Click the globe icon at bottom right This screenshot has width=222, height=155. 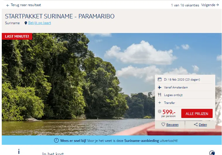tap(212, 153)
